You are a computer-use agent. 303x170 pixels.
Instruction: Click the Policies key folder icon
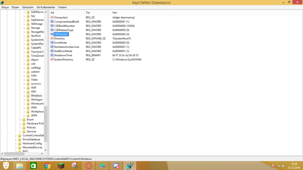point(24,127)
